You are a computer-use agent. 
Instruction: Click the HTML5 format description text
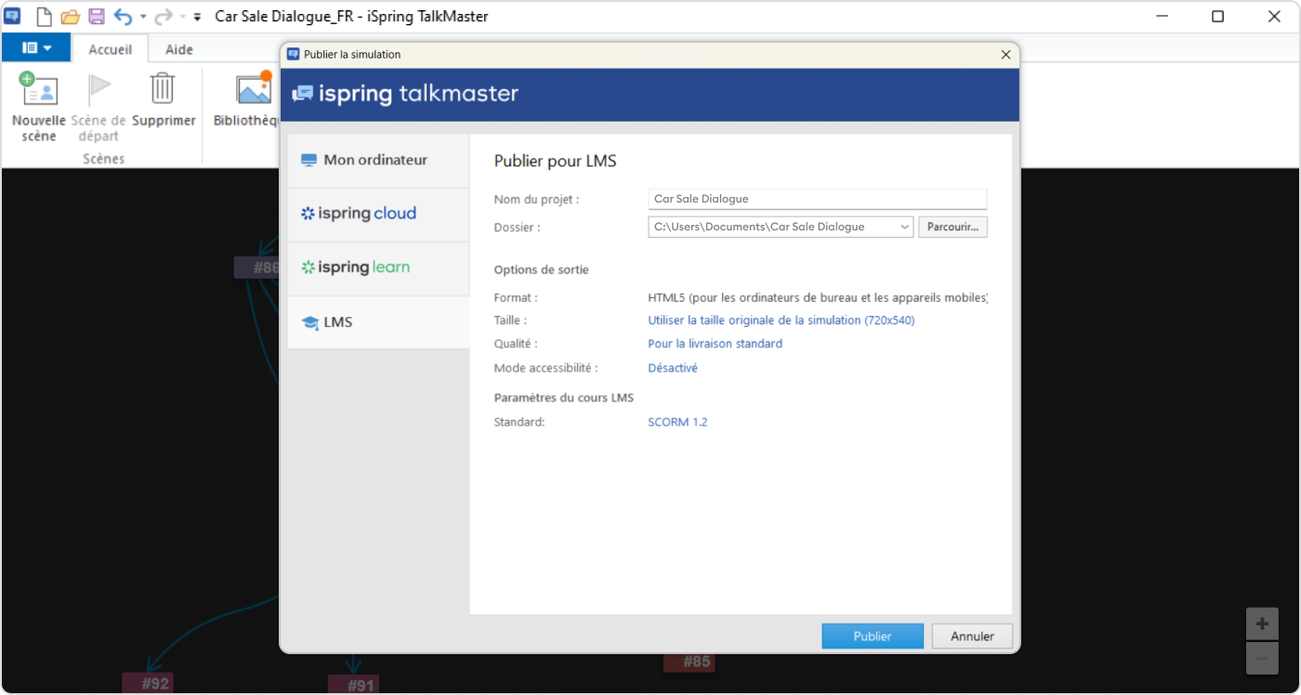click(818, 298)
